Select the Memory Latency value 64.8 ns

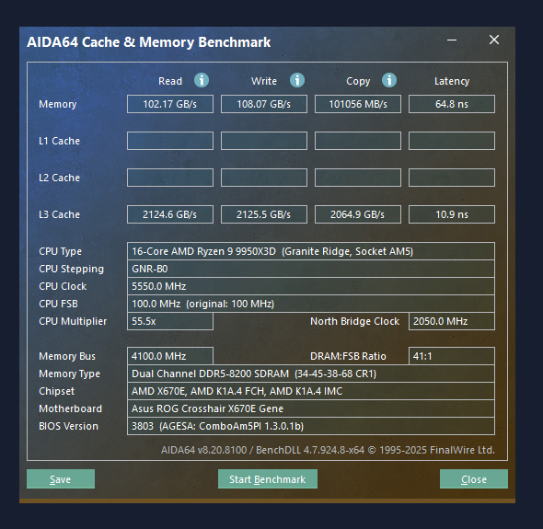[x=452, y=104]
